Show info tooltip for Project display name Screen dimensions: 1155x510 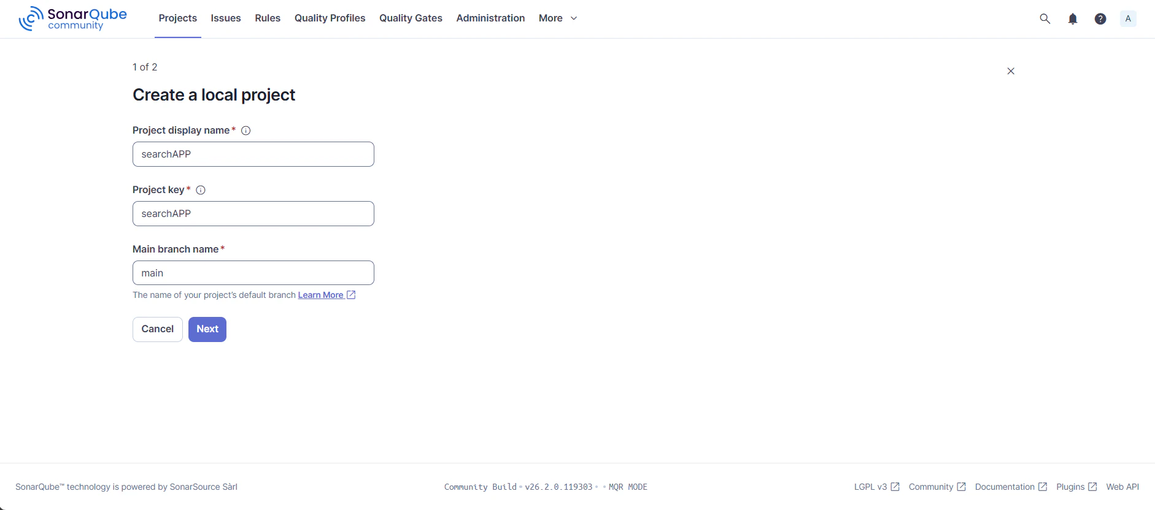(246, 131)
